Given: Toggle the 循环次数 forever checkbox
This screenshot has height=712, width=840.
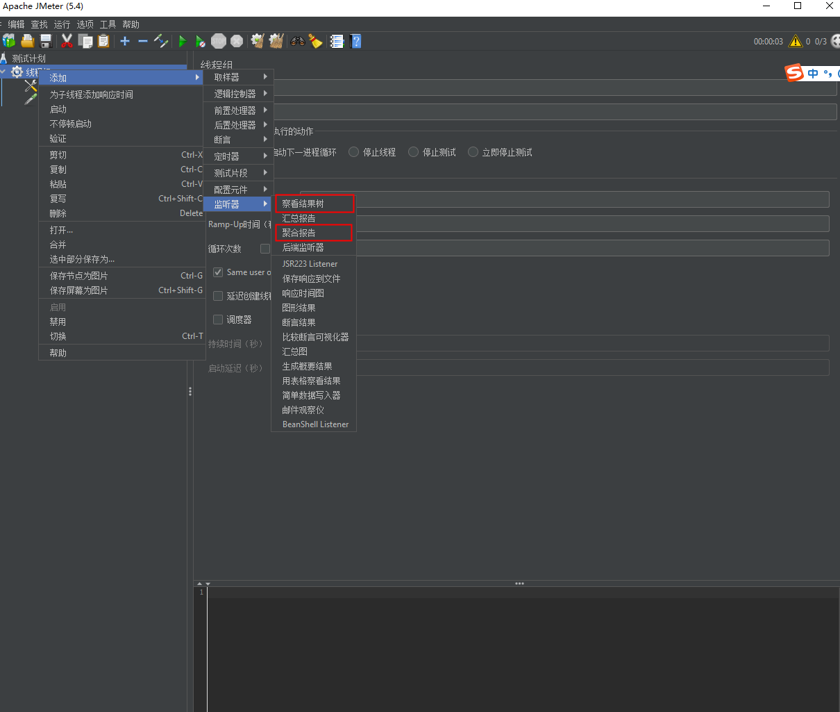Looking at the screenshot, I should [265, 249].
